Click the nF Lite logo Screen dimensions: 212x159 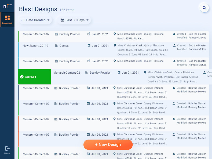pyautogui.click(x=8, y=6)
